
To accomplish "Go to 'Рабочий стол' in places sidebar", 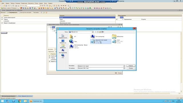I will pos(63,41).
